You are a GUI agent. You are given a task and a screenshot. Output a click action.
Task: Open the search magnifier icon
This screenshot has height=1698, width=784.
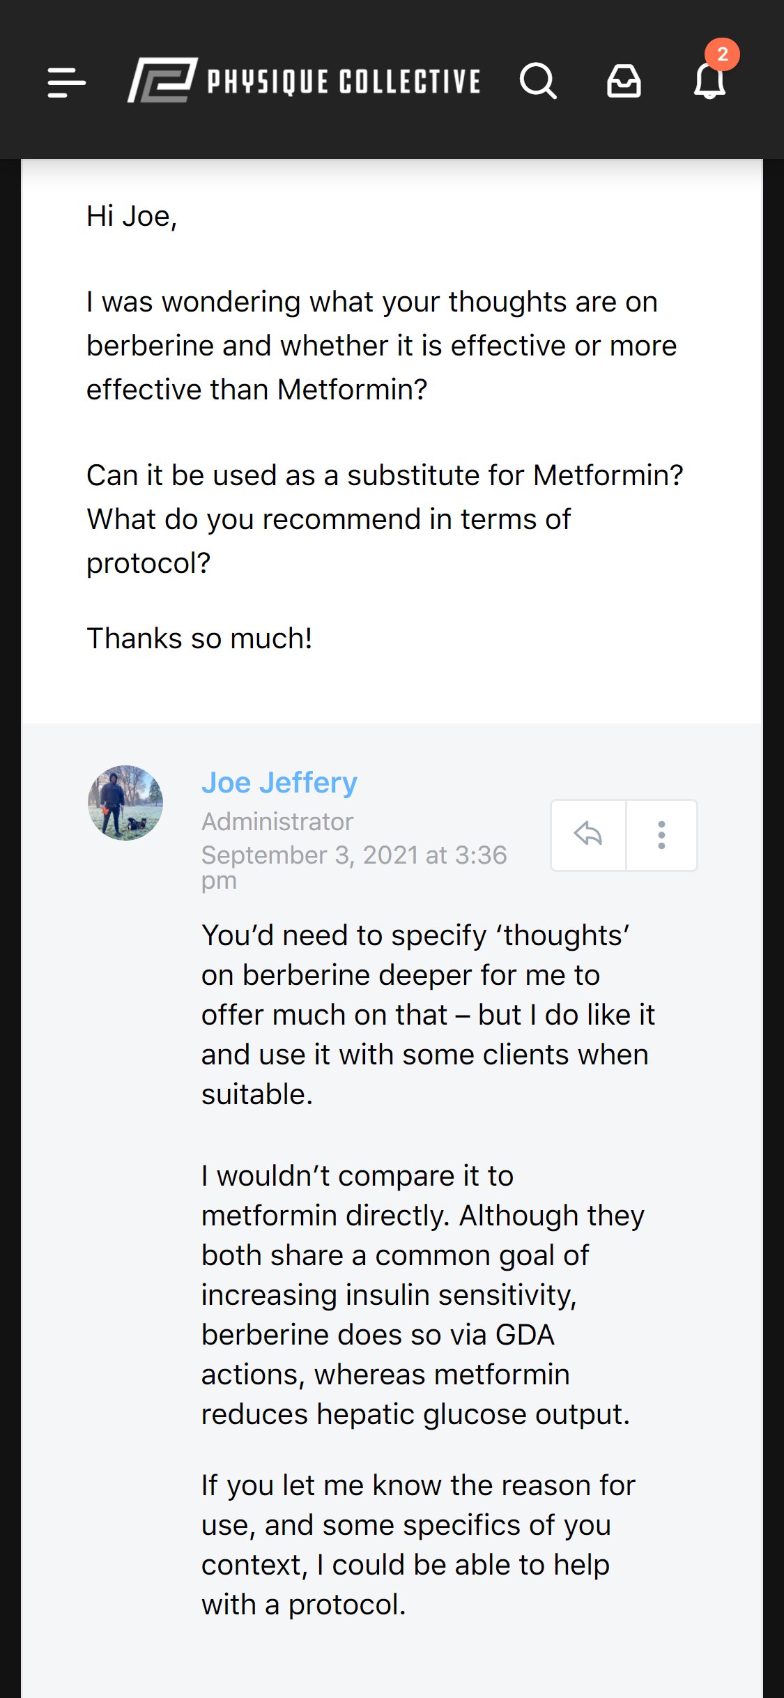(x=538, y=82)
